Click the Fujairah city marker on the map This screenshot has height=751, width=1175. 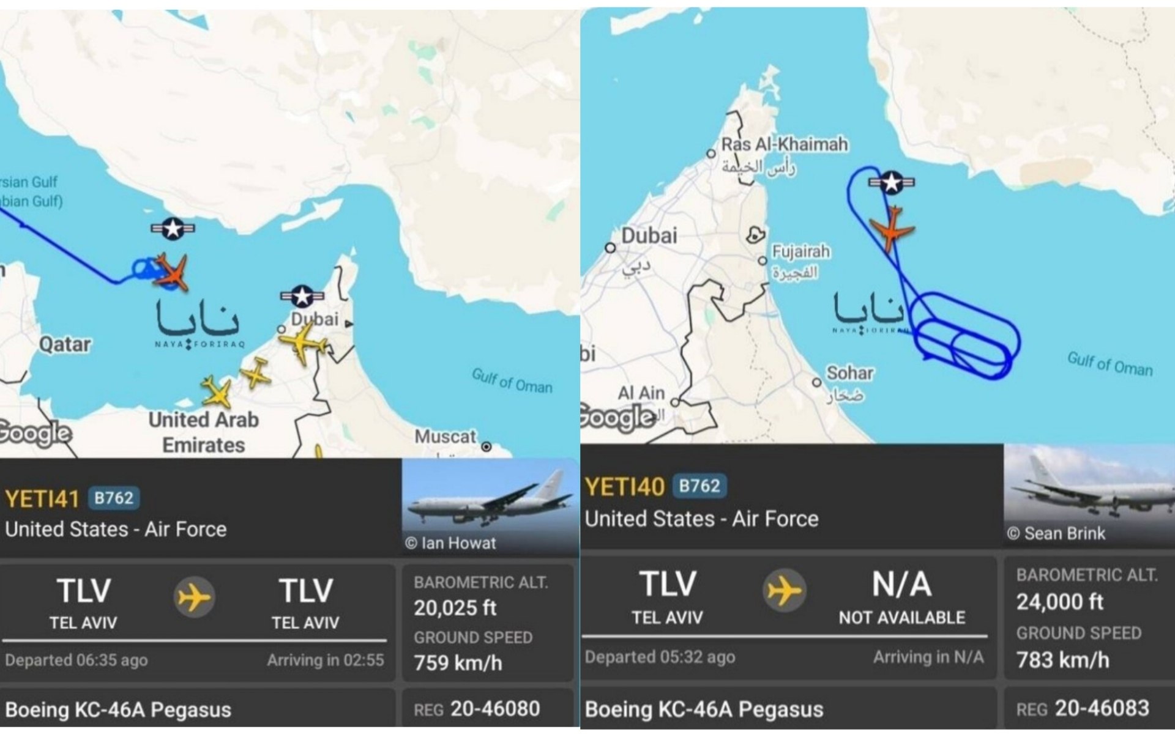[x=763, y=261]
